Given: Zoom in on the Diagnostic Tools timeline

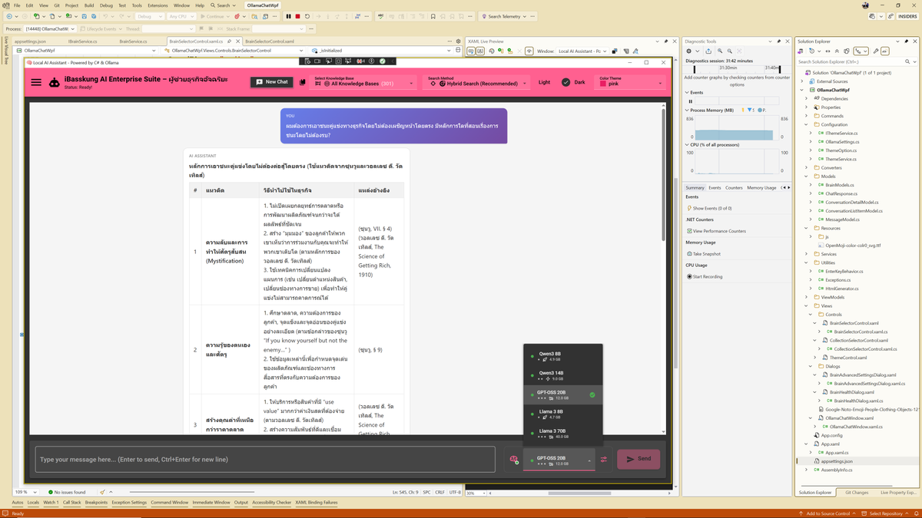Looking at the screenshot, I should (720, 51).
